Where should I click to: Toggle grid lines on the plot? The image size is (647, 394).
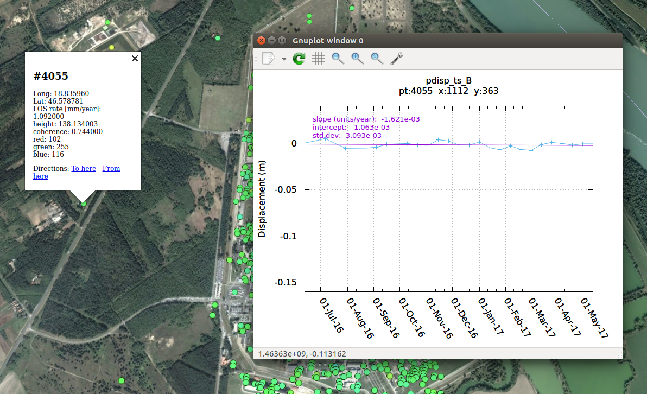[319, 59]
